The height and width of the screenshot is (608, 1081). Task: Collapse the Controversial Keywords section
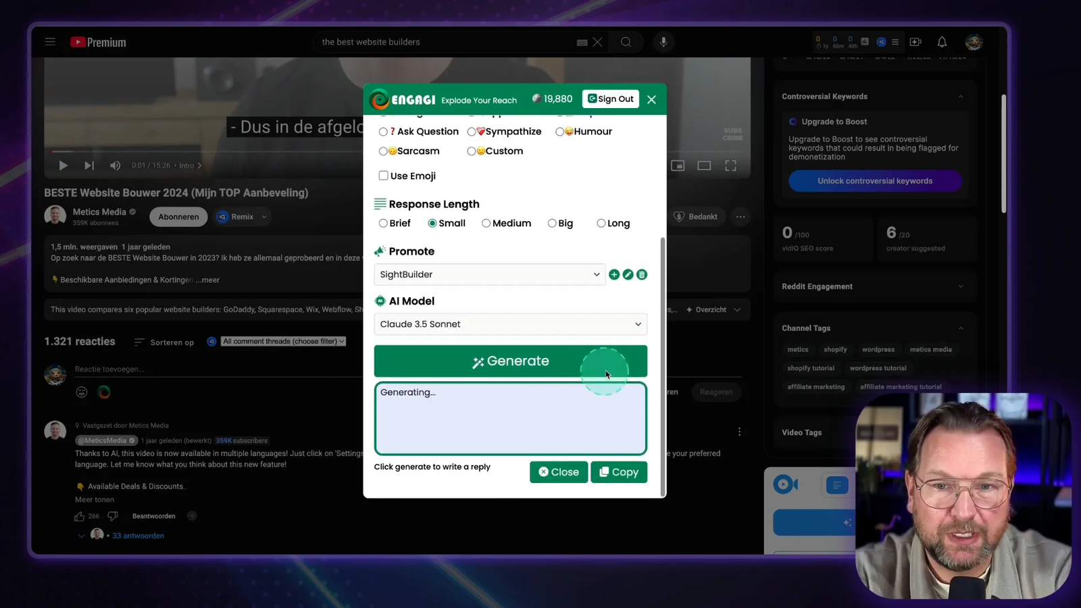click(x=961, y=97)
